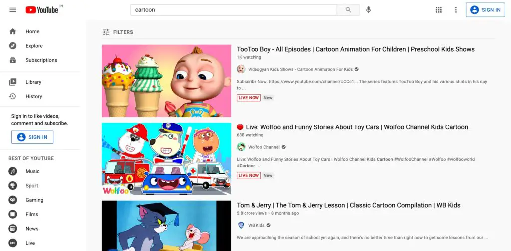
Task: Click LIVE NOW badge on TooToo Boy
Action: (249, 98)
